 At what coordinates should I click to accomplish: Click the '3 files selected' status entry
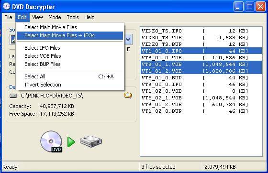pyautogui.click(x=158, y=167)
